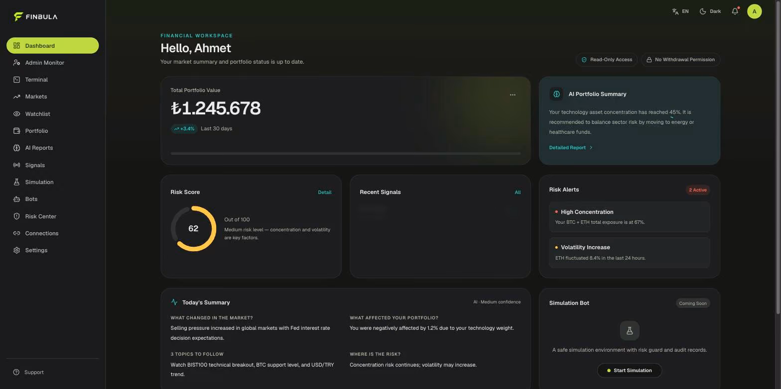Click the Watchlist eye icon
The height and width of the screenshot is (389, 781).
pyautogui.click(x=16, y=114)
